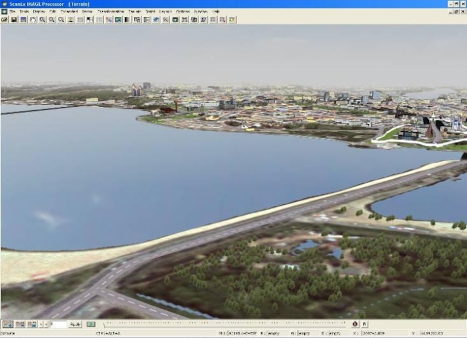Open the Options menu
Viewport: 467px width, 350px height.
183,11
